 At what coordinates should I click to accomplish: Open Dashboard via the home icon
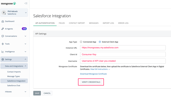coord(3,21)
